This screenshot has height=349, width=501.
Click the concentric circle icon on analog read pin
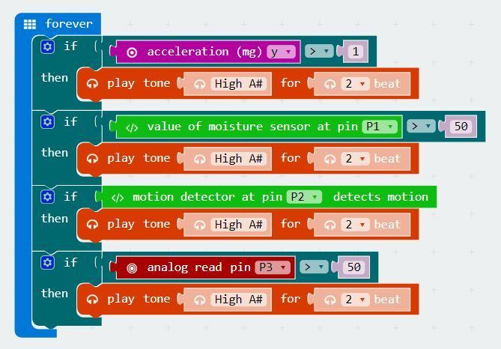click(132, 268)
